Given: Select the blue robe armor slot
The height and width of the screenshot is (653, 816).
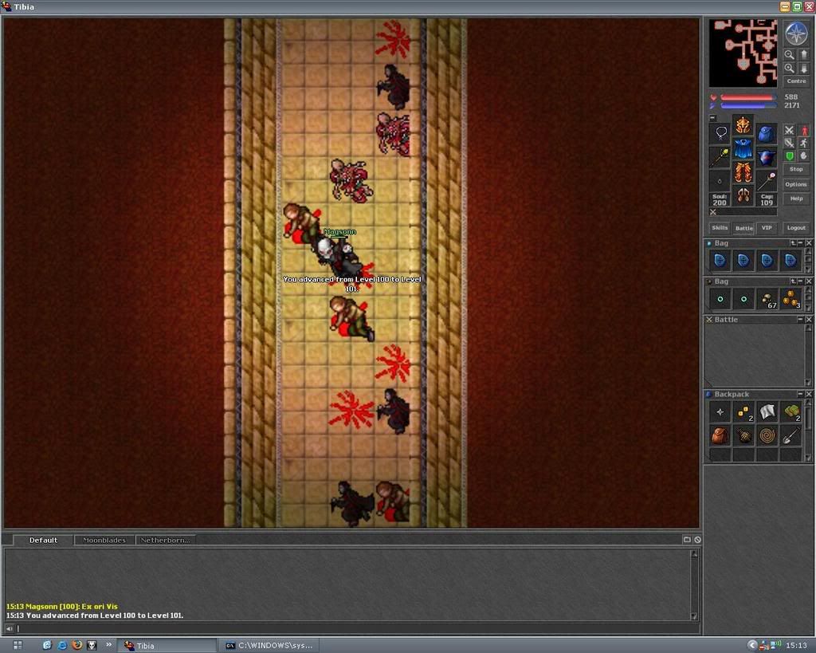Looking at the screenshot, I should coord(743,149).
